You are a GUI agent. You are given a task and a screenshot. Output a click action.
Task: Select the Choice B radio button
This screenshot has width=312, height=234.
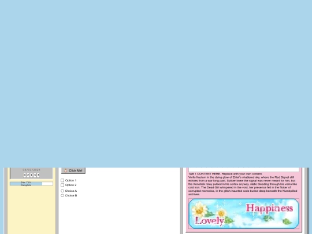62,196
